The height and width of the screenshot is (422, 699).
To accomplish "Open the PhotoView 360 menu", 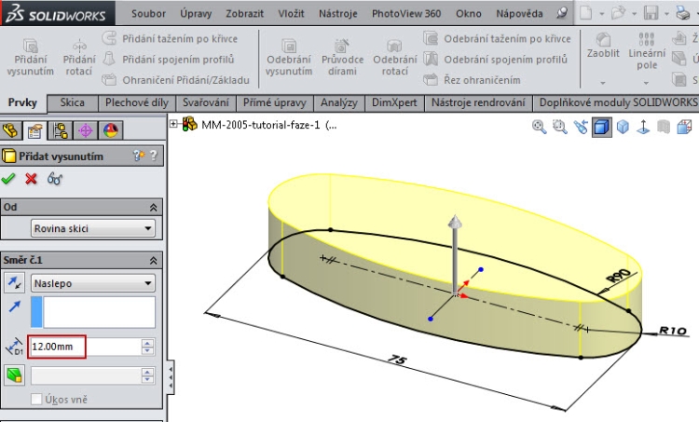I will click(x=406, y=14).
